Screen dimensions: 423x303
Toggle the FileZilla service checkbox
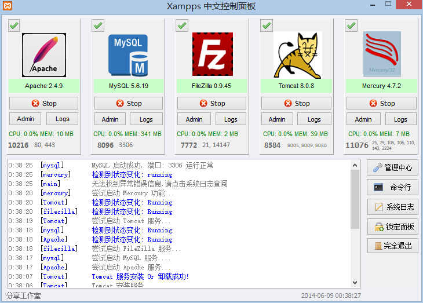(182, 25)
